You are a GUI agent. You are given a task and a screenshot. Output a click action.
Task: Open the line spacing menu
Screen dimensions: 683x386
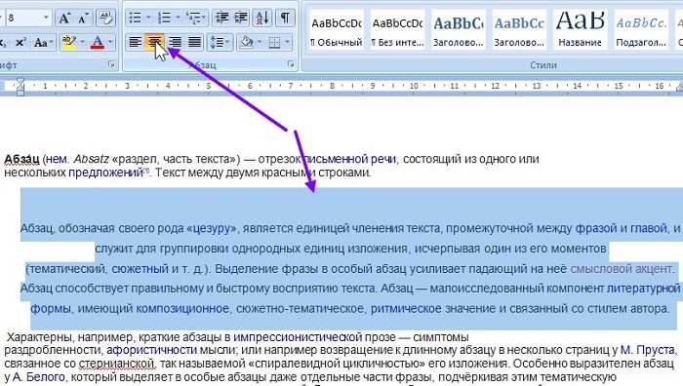220,42
